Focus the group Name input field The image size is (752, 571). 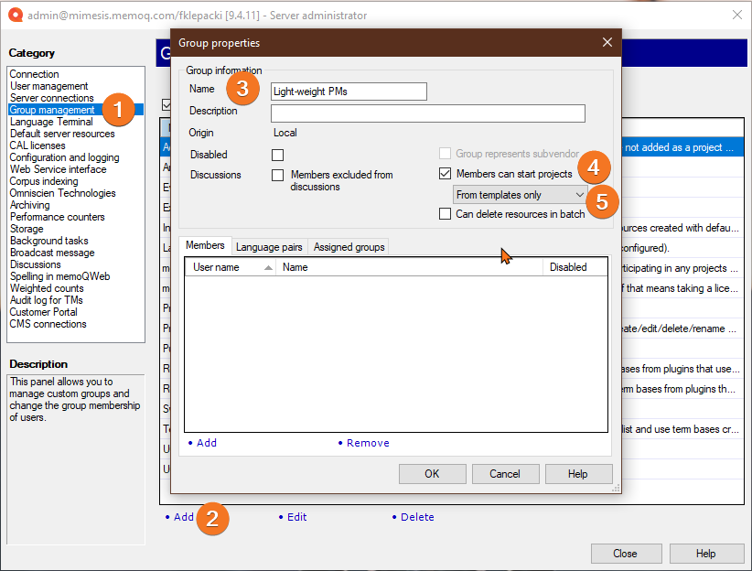[349, 92]
